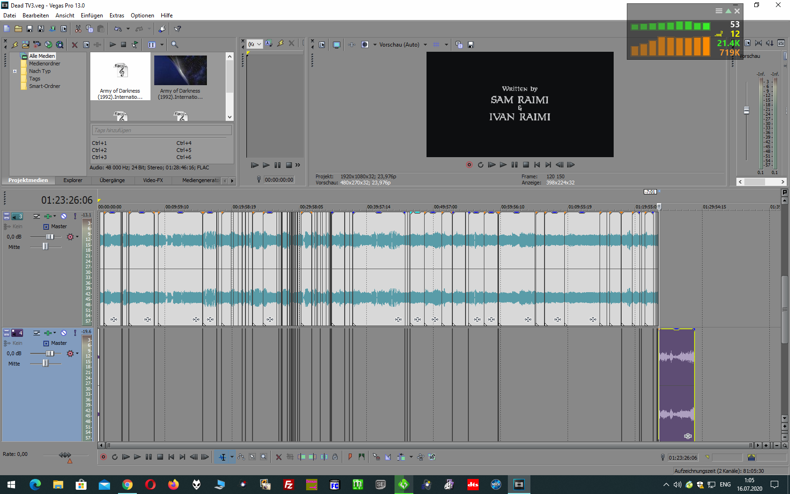This screenshot has height=494, width=790.
Task: Toggle invert phase on track 3
Action: pos(37,216)
